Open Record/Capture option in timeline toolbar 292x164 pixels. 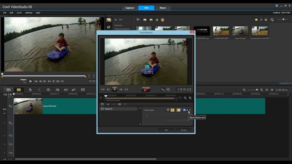click(48, 90)
